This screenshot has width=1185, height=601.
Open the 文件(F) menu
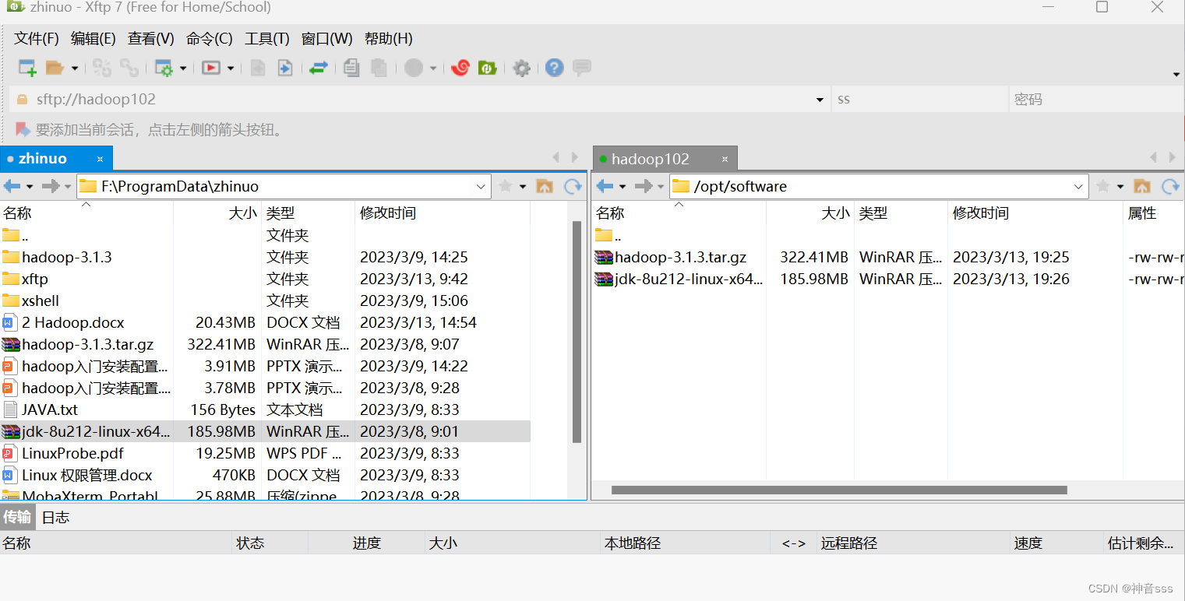coord(37,38)
